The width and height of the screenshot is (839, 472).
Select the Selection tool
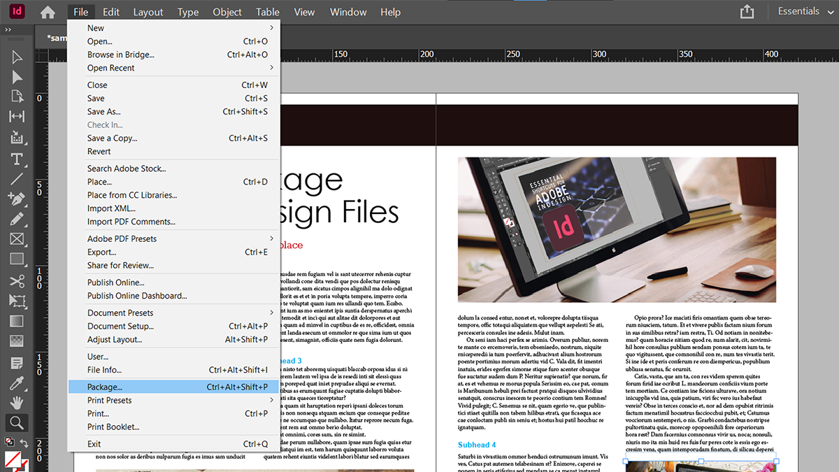click(17, 57)
